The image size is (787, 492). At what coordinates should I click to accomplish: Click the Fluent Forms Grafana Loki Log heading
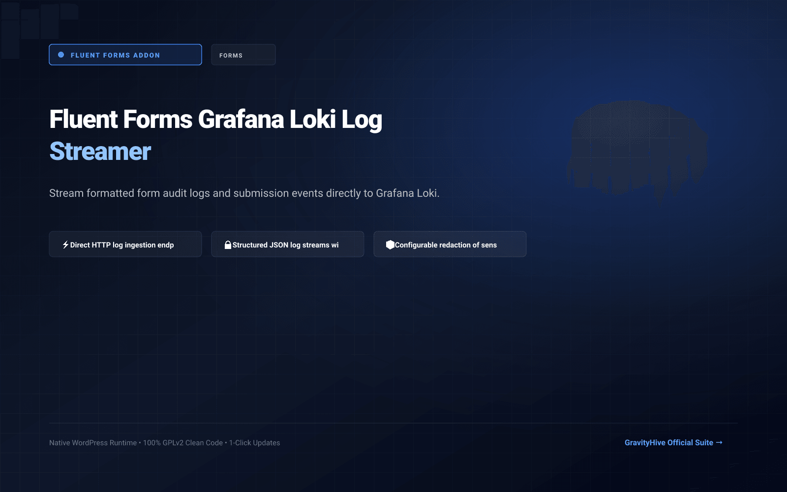(x=216, y=120)
